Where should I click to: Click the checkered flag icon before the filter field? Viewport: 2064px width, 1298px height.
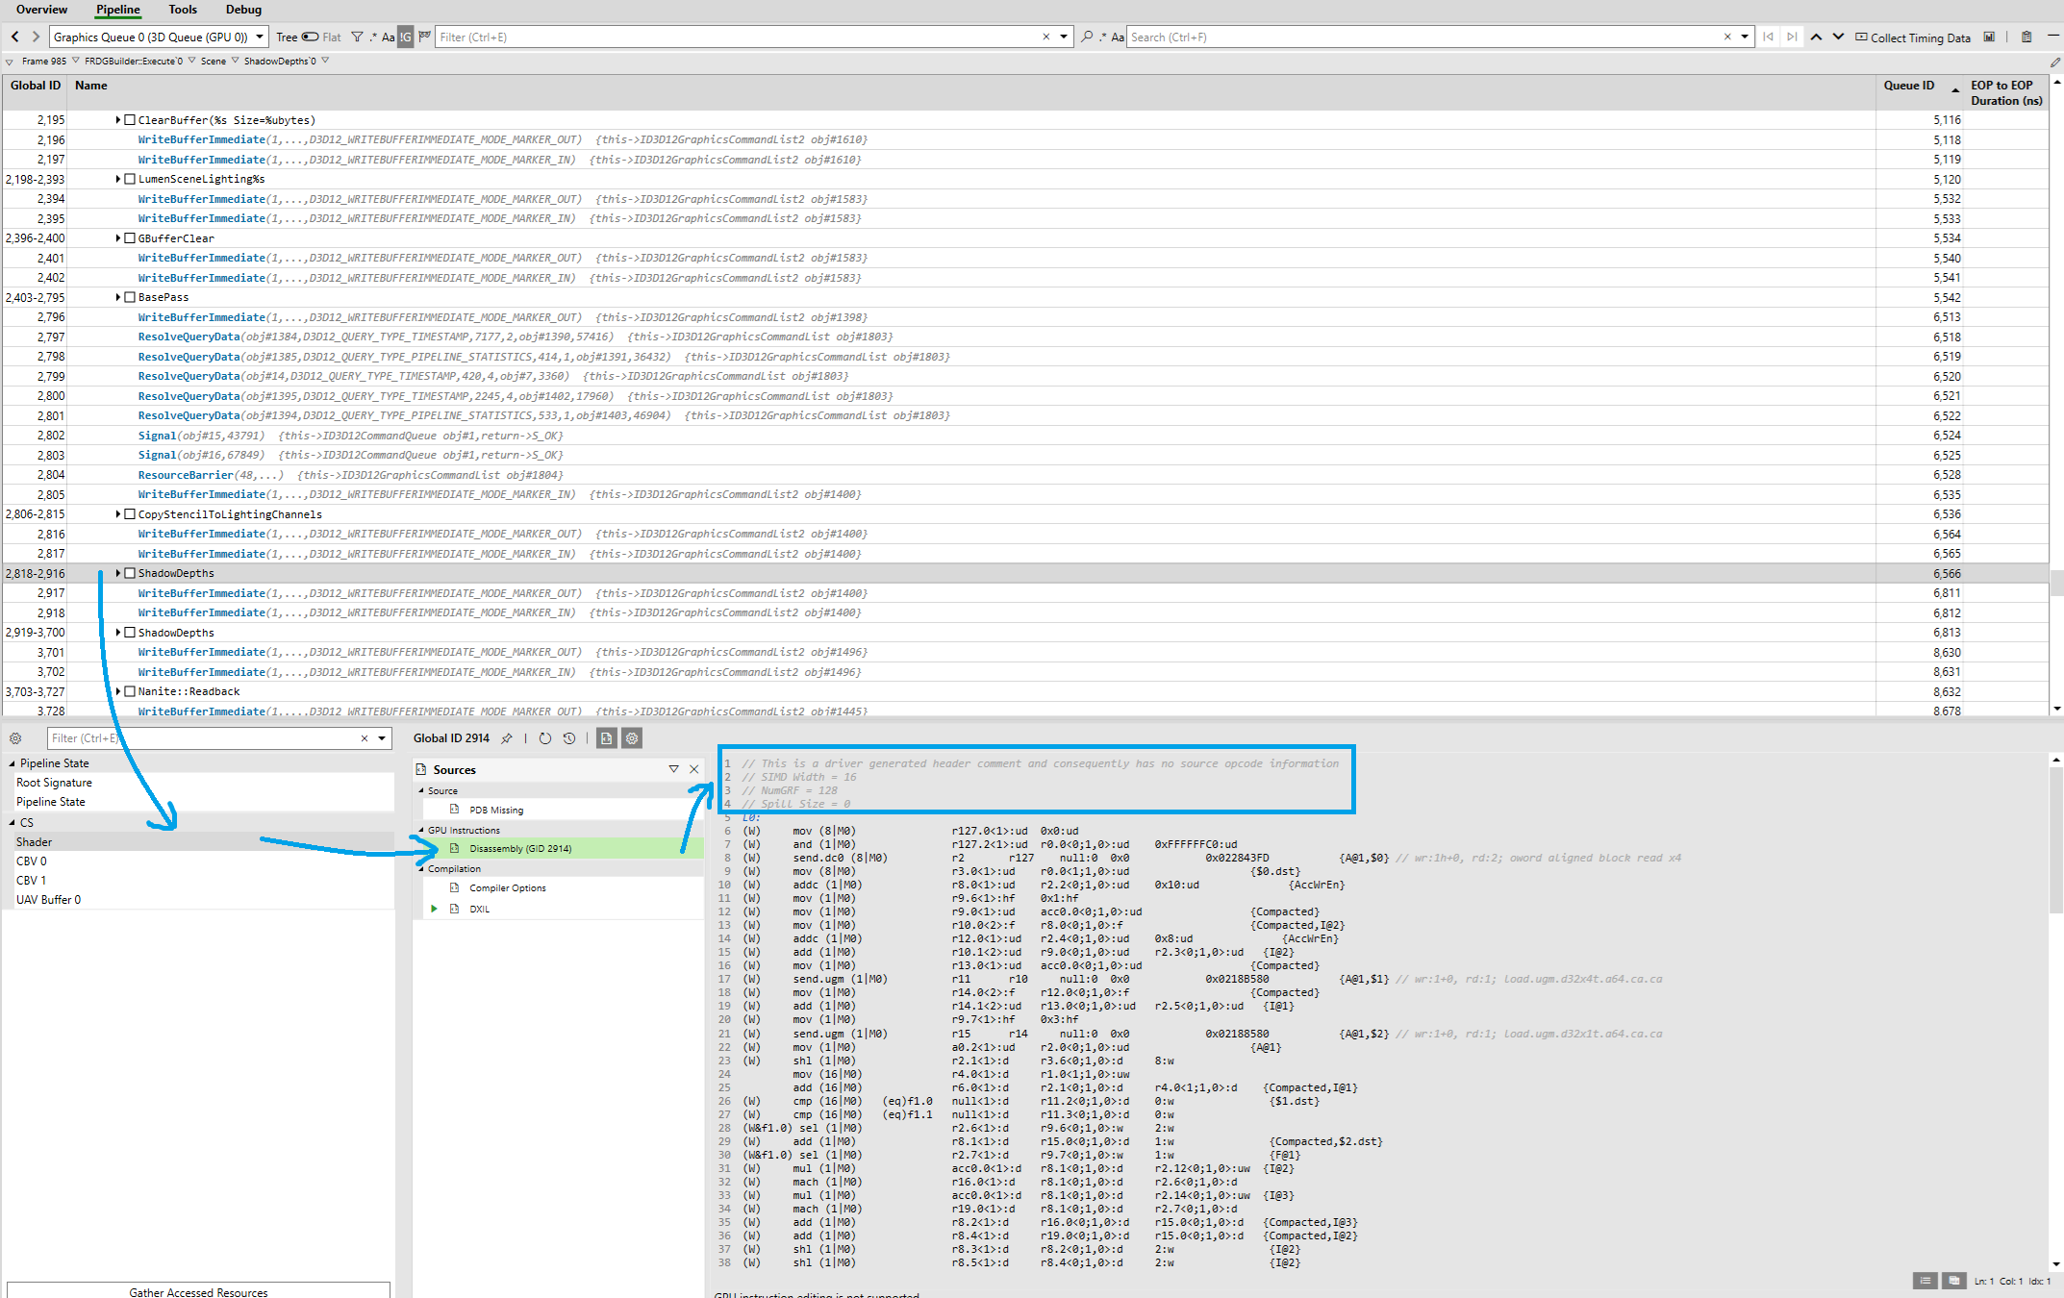pos(424,37)
